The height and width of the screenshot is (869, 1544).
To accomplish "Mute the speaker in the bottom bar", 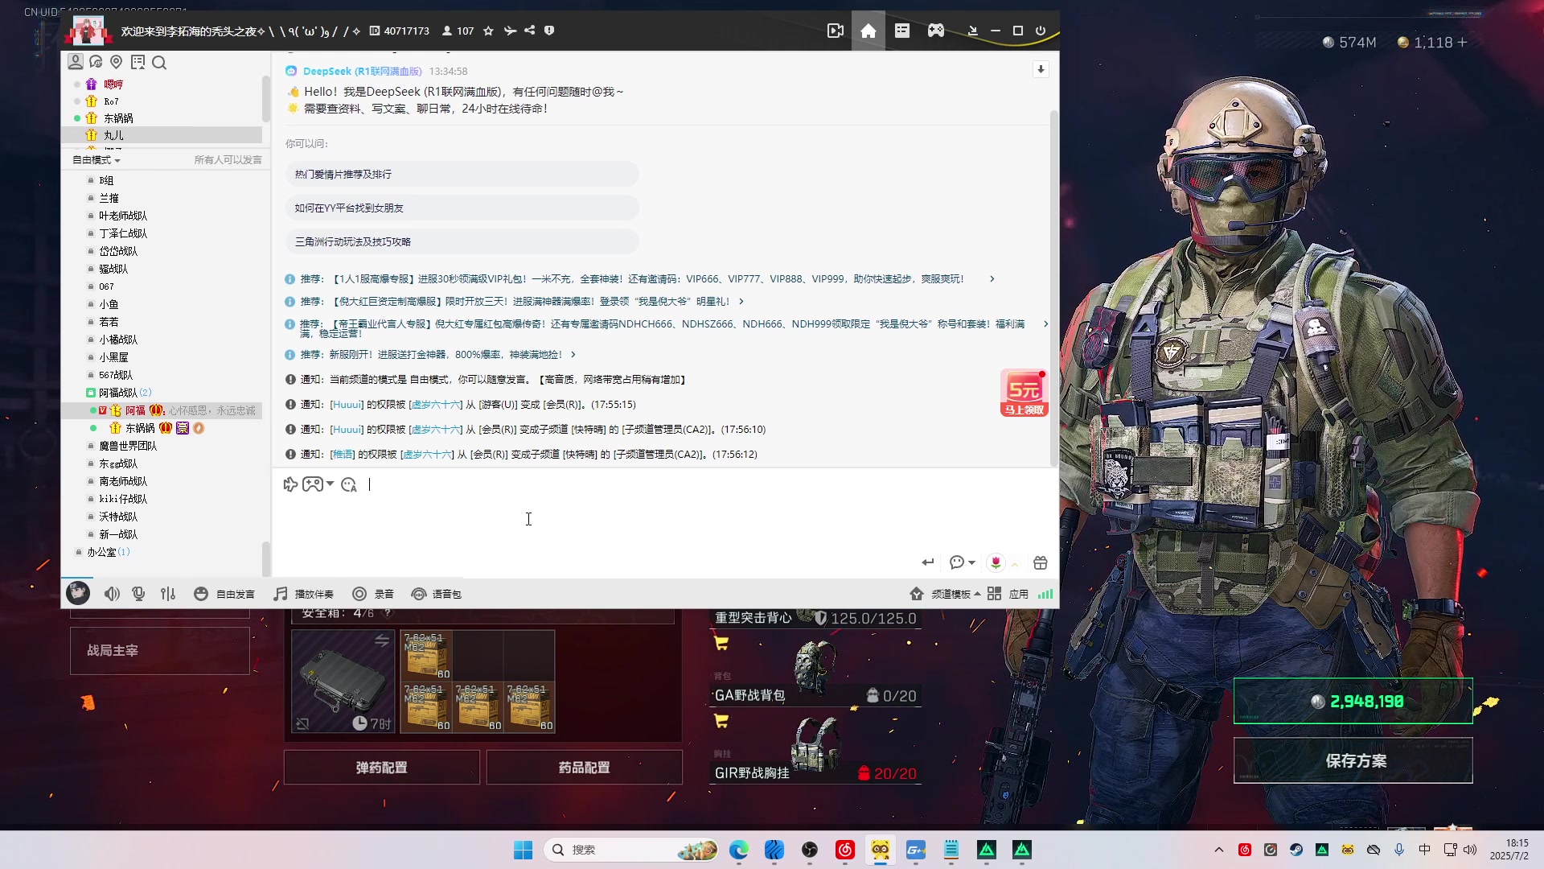I will click(x=112, y=594).
